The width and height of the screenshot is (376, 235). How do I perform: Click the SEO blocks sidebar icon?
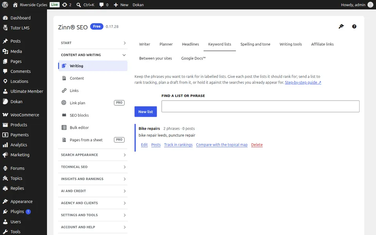[x=64, y=115]
